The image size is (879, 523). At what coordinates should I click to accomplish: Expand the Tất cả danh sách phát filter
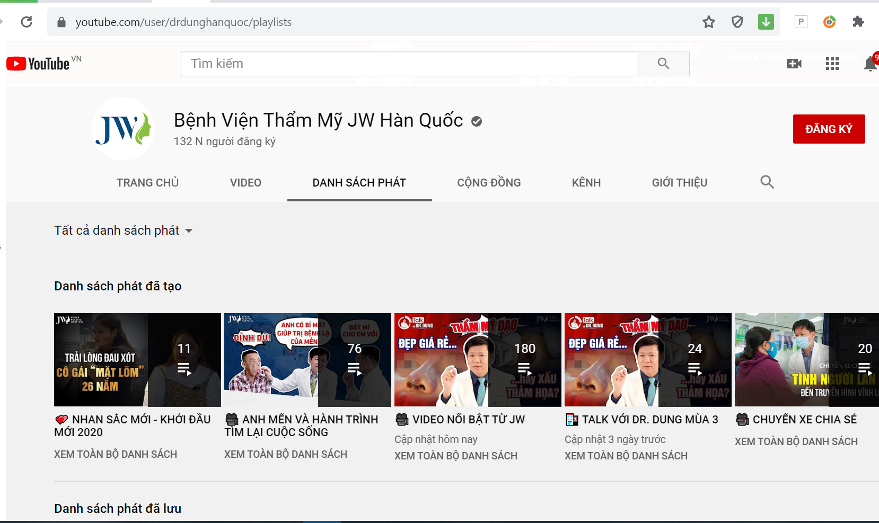(x=124, y=231)
